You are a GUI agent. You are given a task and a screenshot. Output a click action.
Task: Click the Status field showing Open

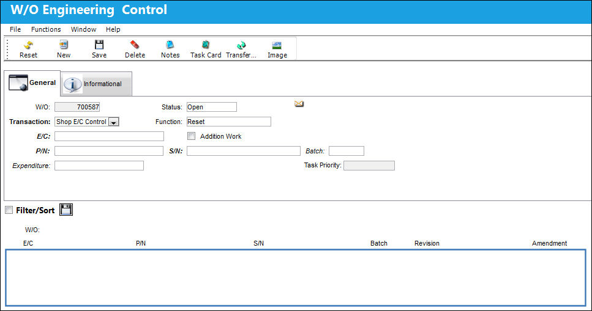click(212, 107)
